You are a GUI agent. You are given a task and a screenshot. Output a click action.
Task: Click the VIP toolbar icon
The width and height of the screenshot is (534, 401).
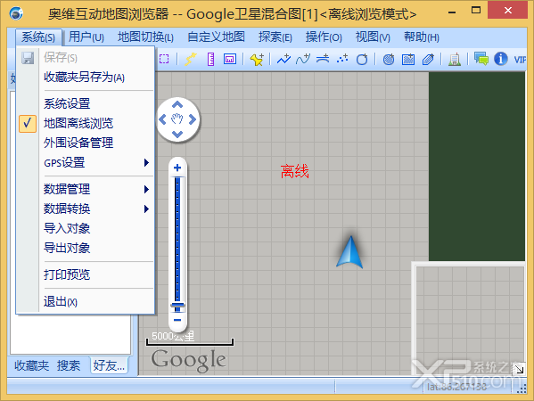(x=520, y=60)
